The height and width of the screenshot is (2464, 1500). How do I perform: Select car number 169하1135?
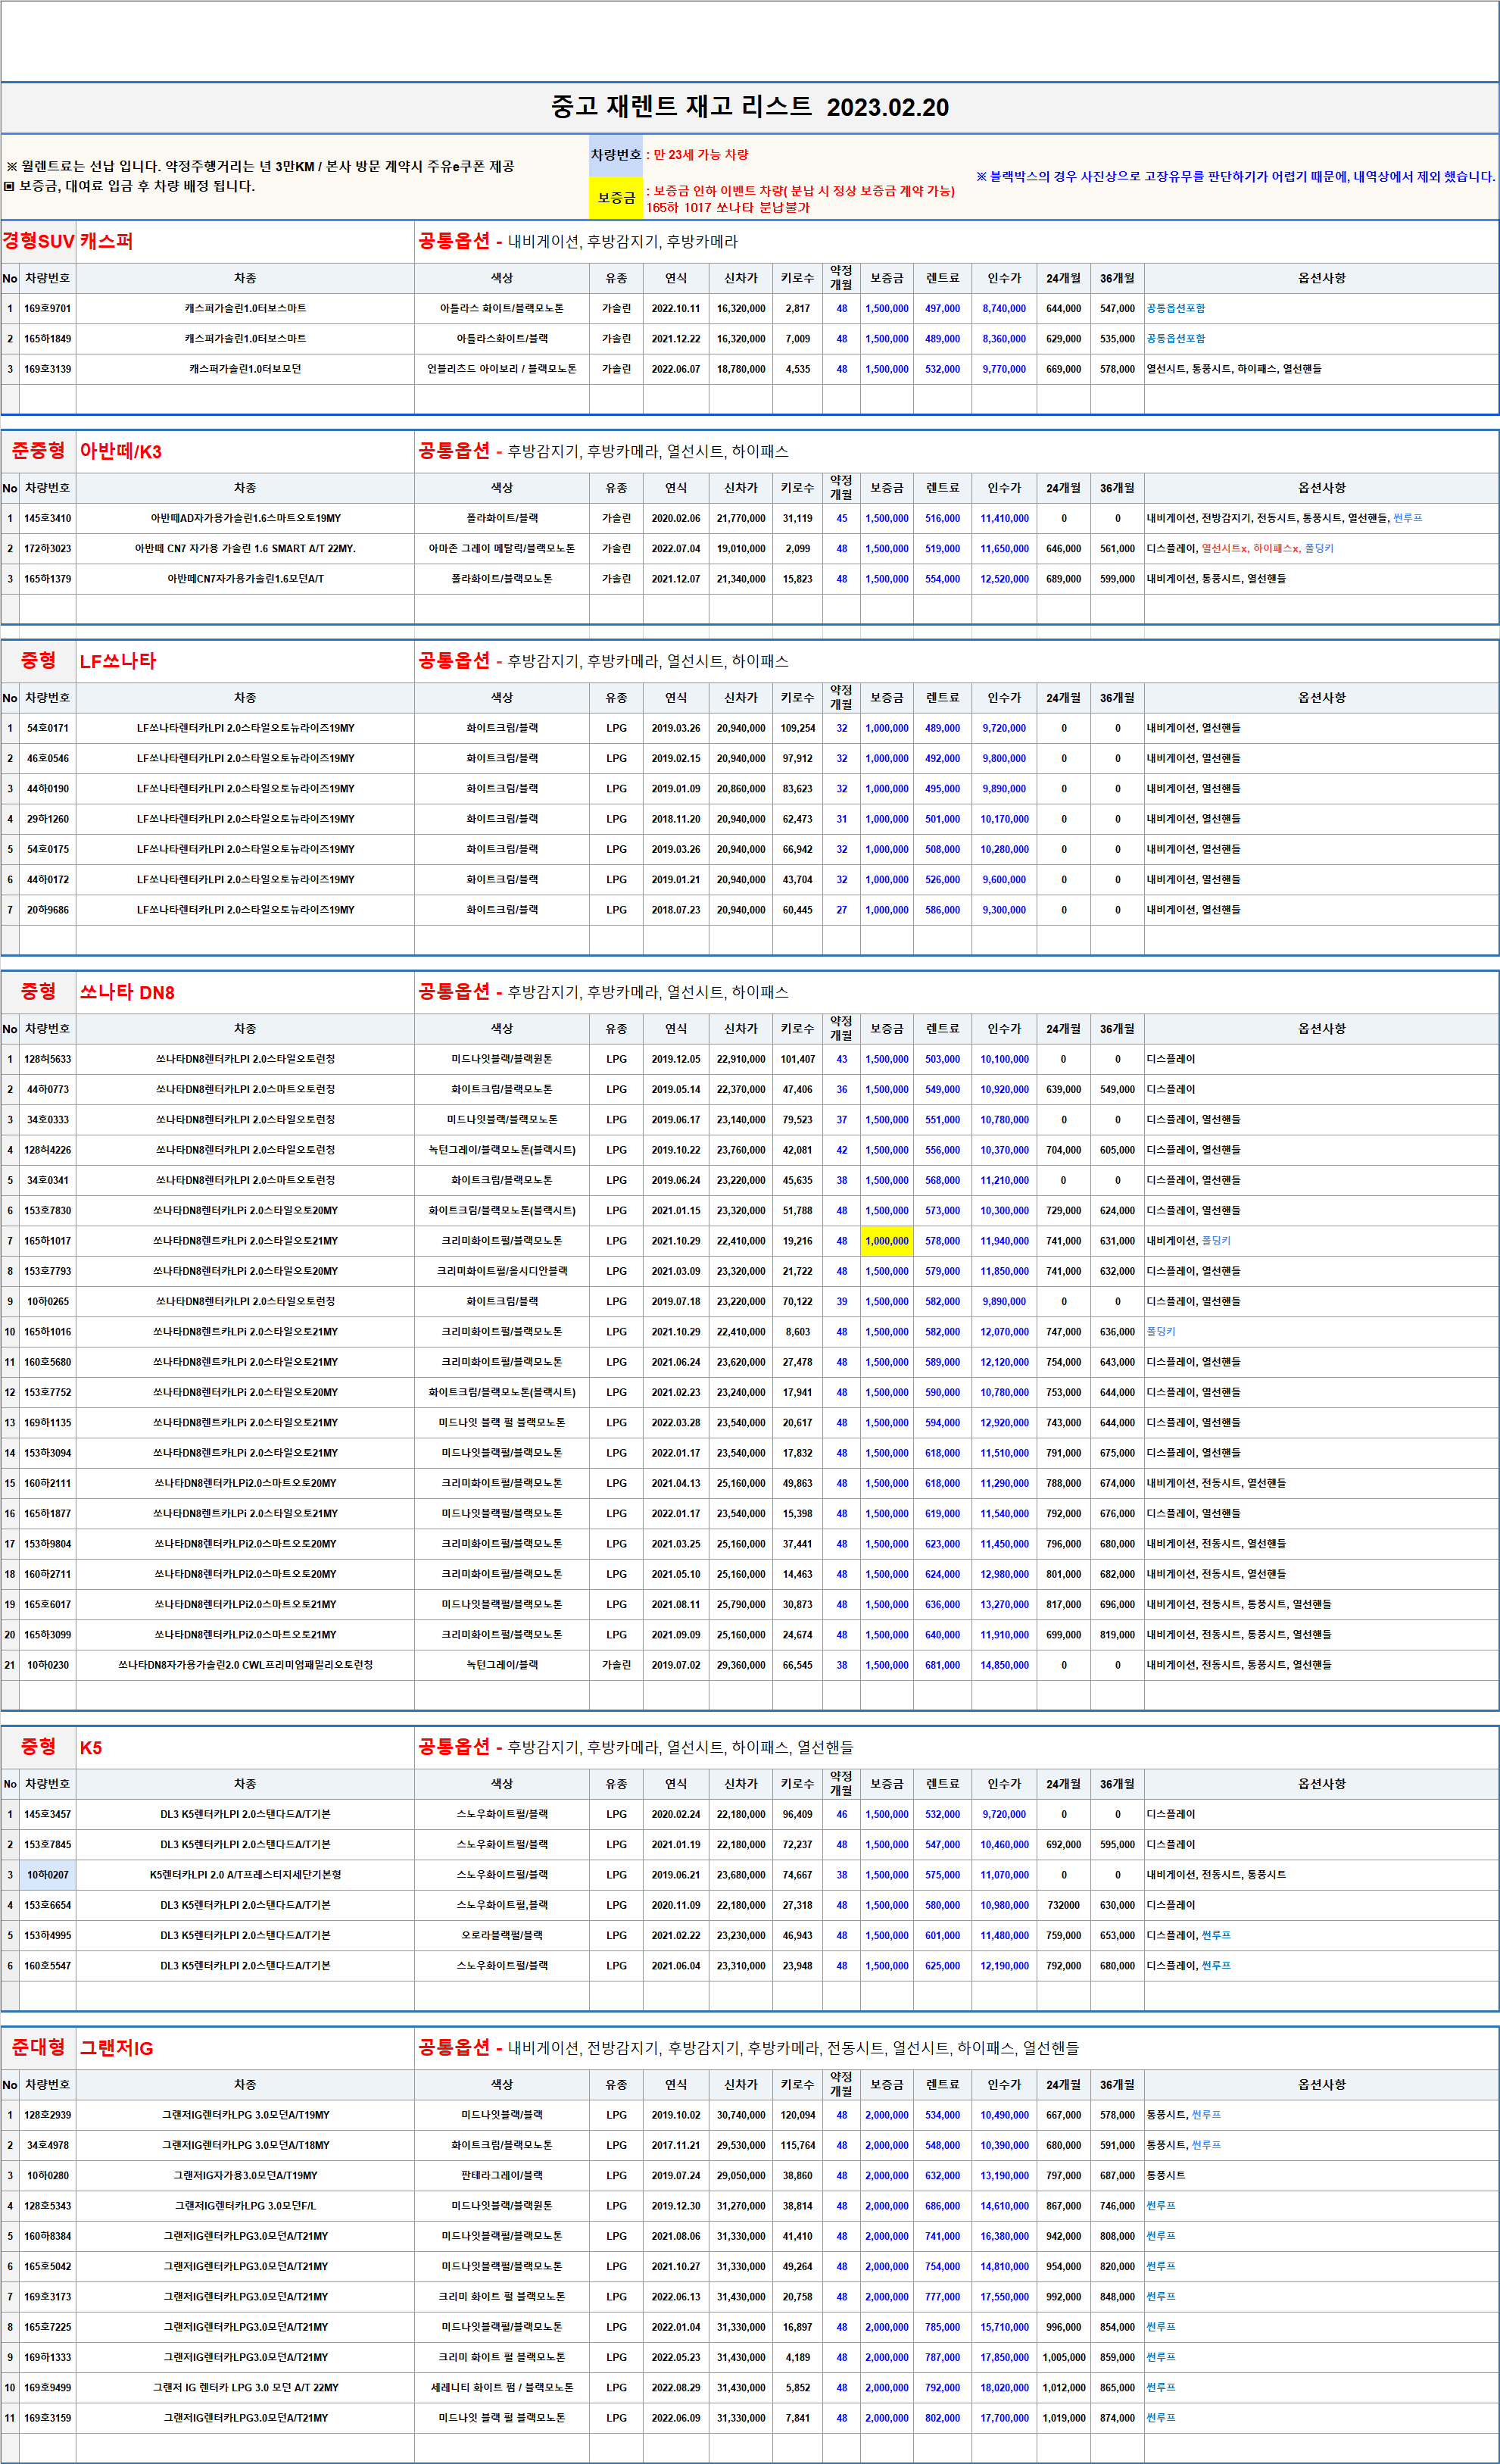48,1423
